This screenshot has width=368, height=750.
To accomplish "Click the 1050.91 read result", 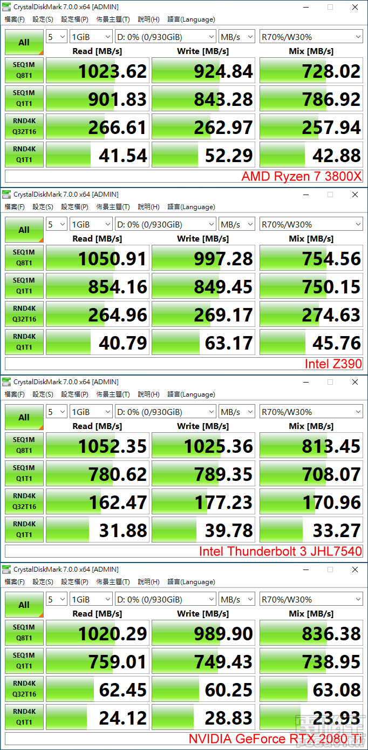I will (98, 258).
